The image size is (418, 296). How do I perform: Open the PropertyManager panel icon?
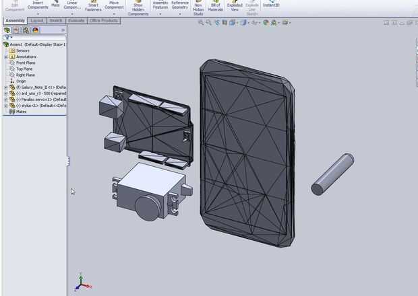point(16,30)
